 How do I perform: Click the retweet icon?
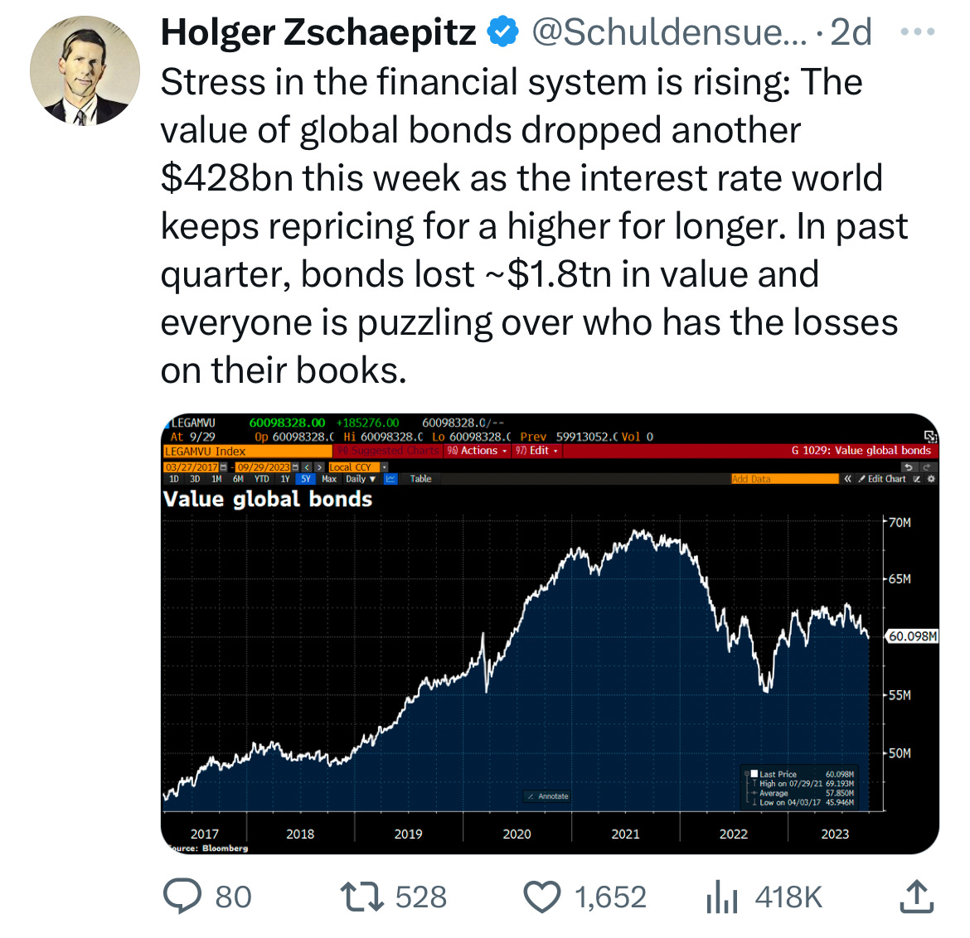[x=362, y=897]
